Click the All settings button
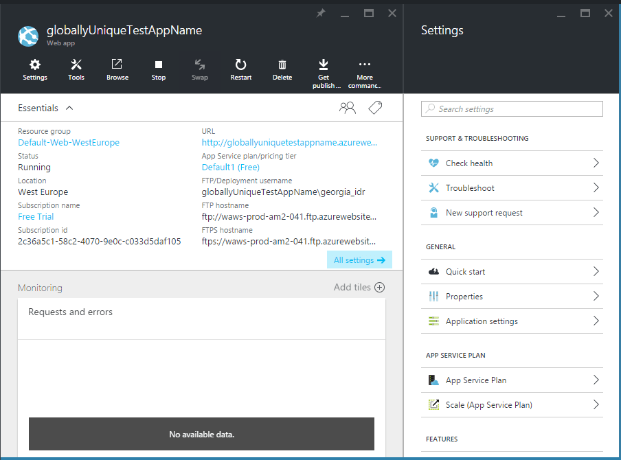 pyautogui.click(x=359, y=260)
